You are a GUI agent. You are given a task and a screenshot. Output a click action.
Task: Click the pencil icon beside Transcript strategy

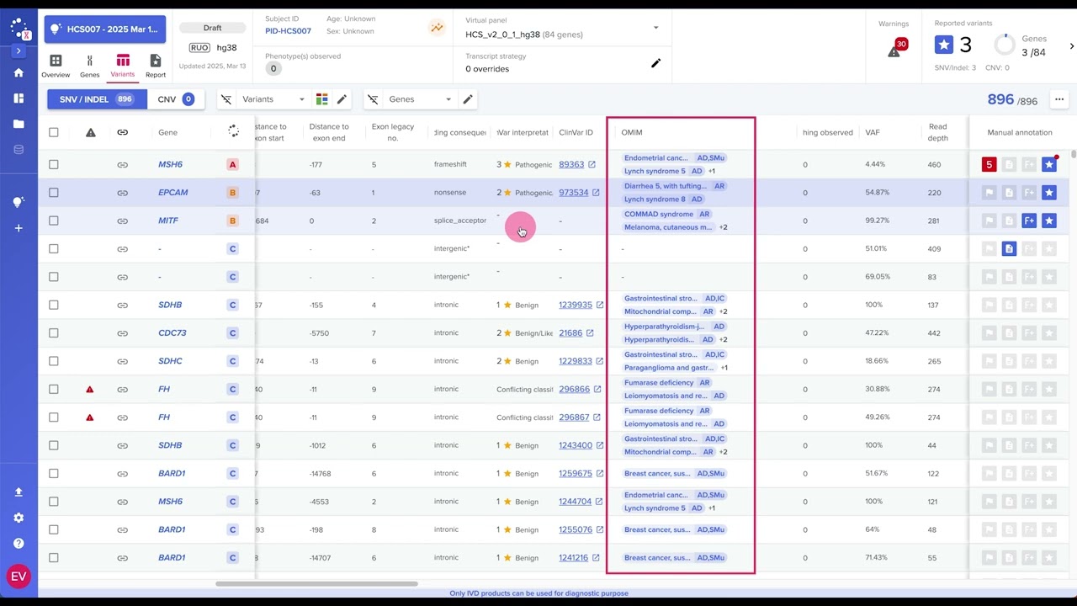tap(656, 63)
